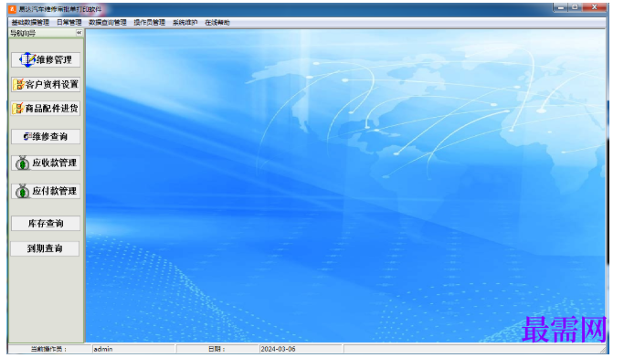Screen dimensions: 624x358
Task: Open the 在线帮助 menu
Action: pos(217,23)
